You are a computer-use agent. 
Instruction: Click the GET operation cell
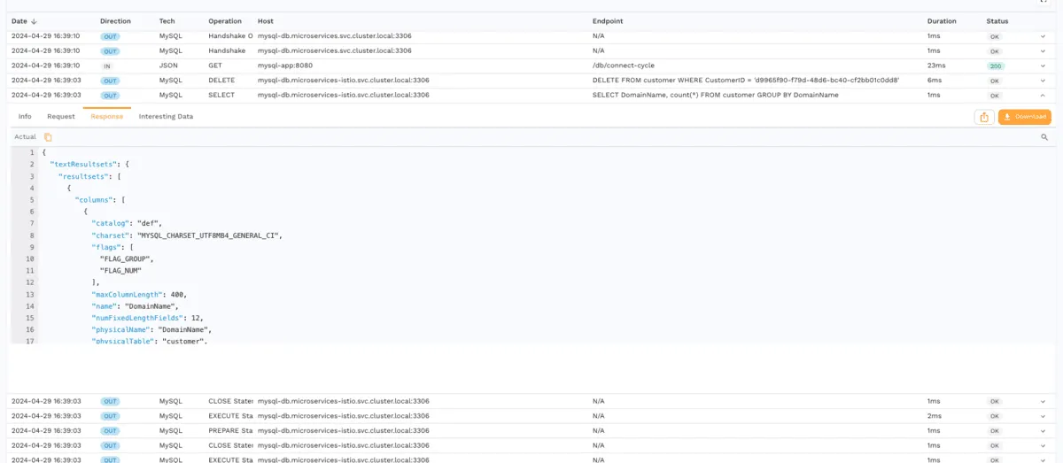[214, 66]
